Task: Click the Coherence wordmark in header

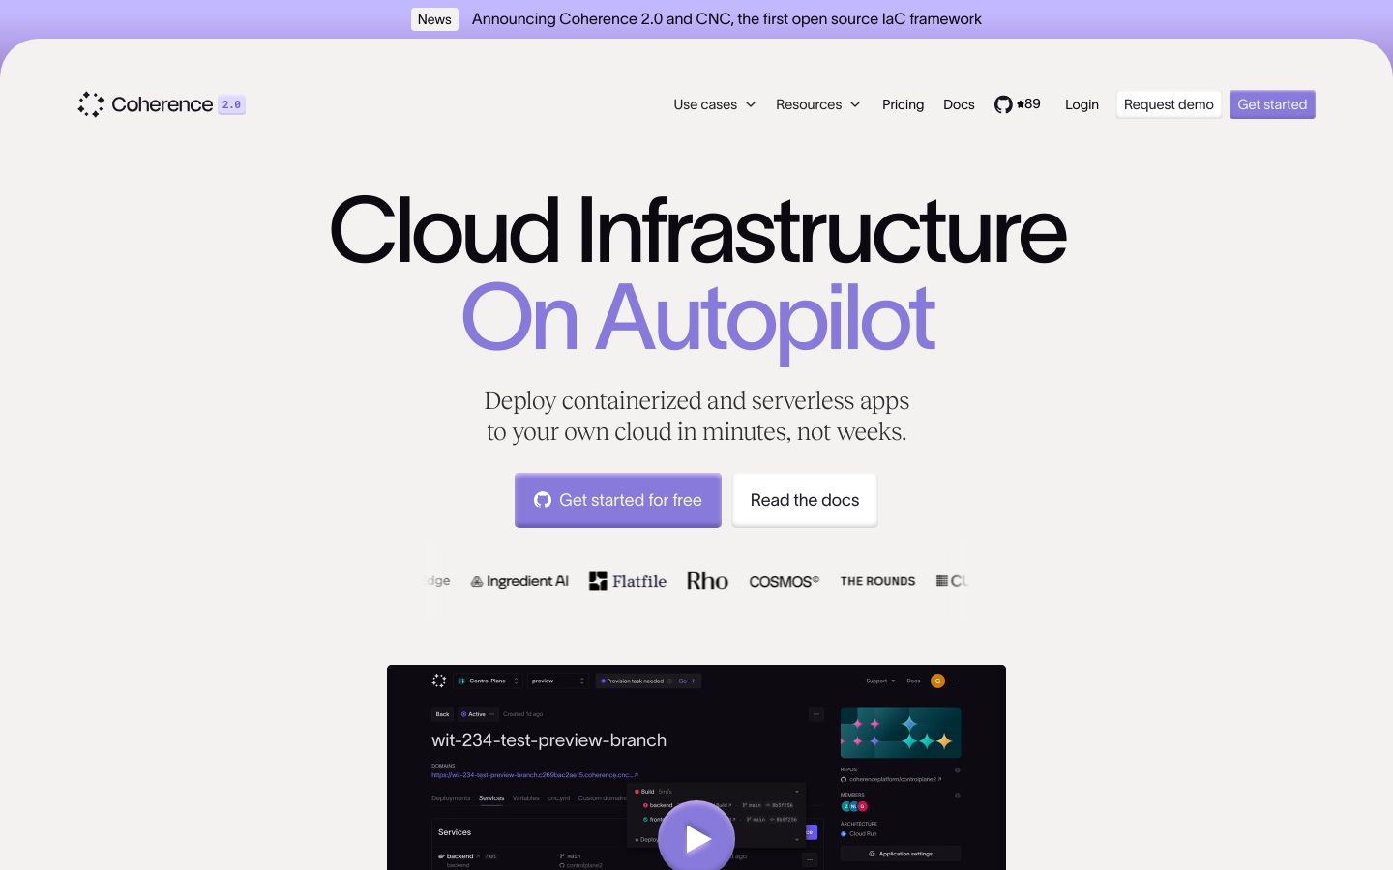Action: (162, 104)
